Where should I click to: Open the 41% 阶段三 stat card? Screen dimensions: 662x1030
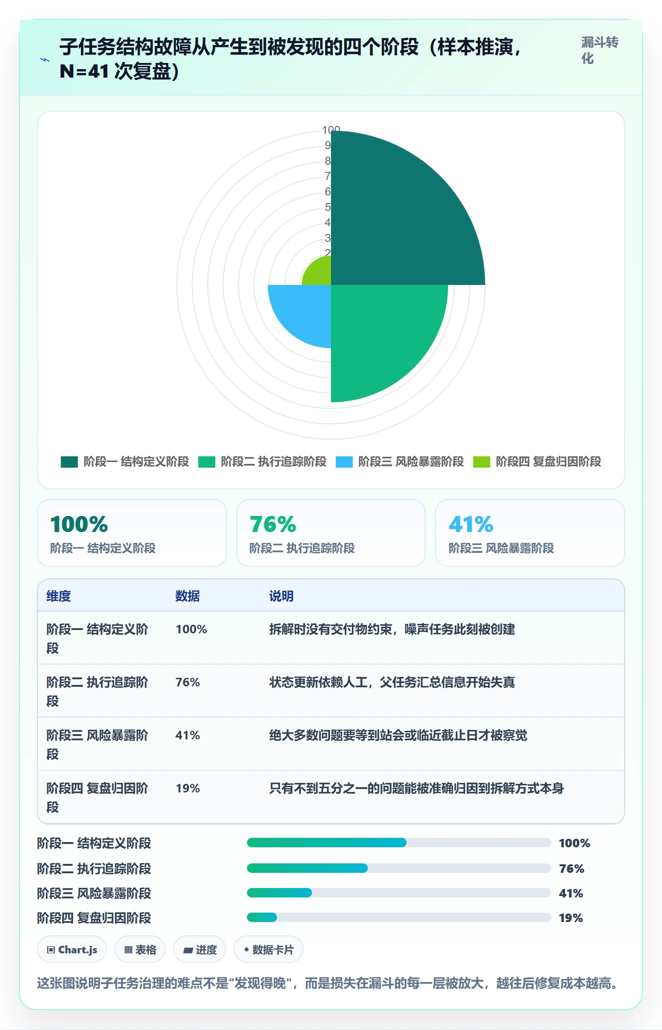pyautogui.click(x=530, y=533)
